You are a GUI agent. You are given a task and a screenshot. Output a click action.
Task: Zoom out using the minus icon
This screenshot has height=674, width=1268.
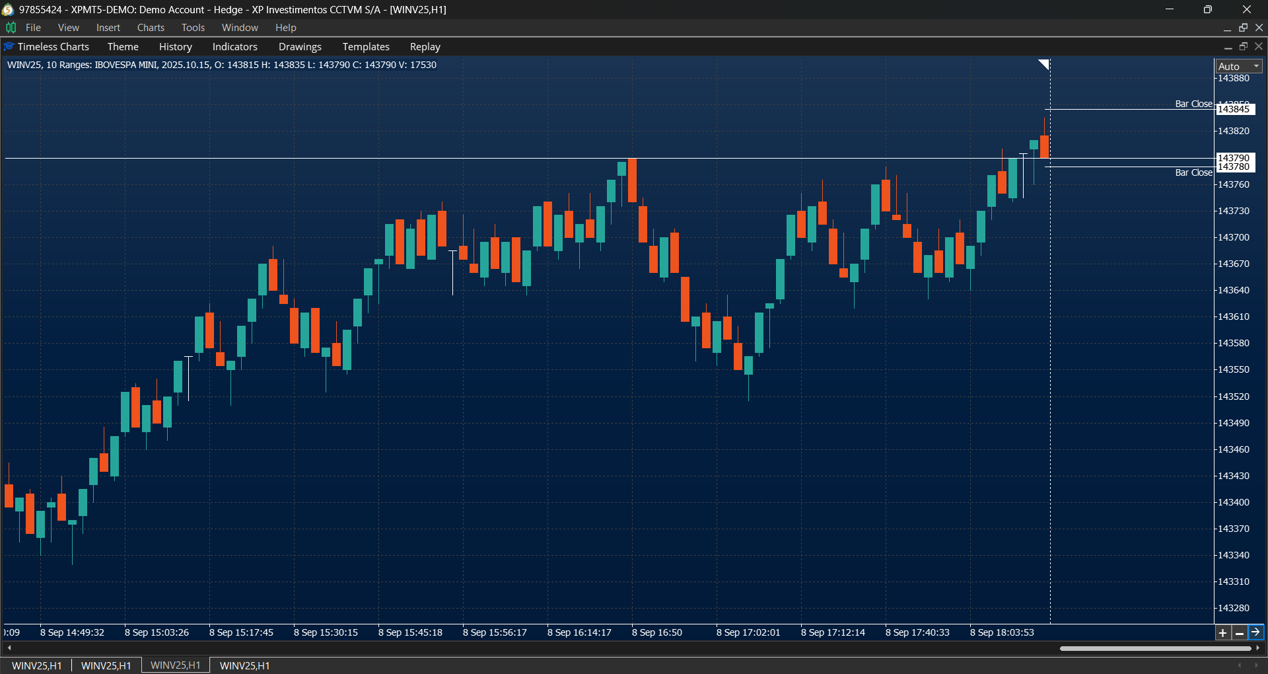pyautogui.click(x=1240, y=632)
